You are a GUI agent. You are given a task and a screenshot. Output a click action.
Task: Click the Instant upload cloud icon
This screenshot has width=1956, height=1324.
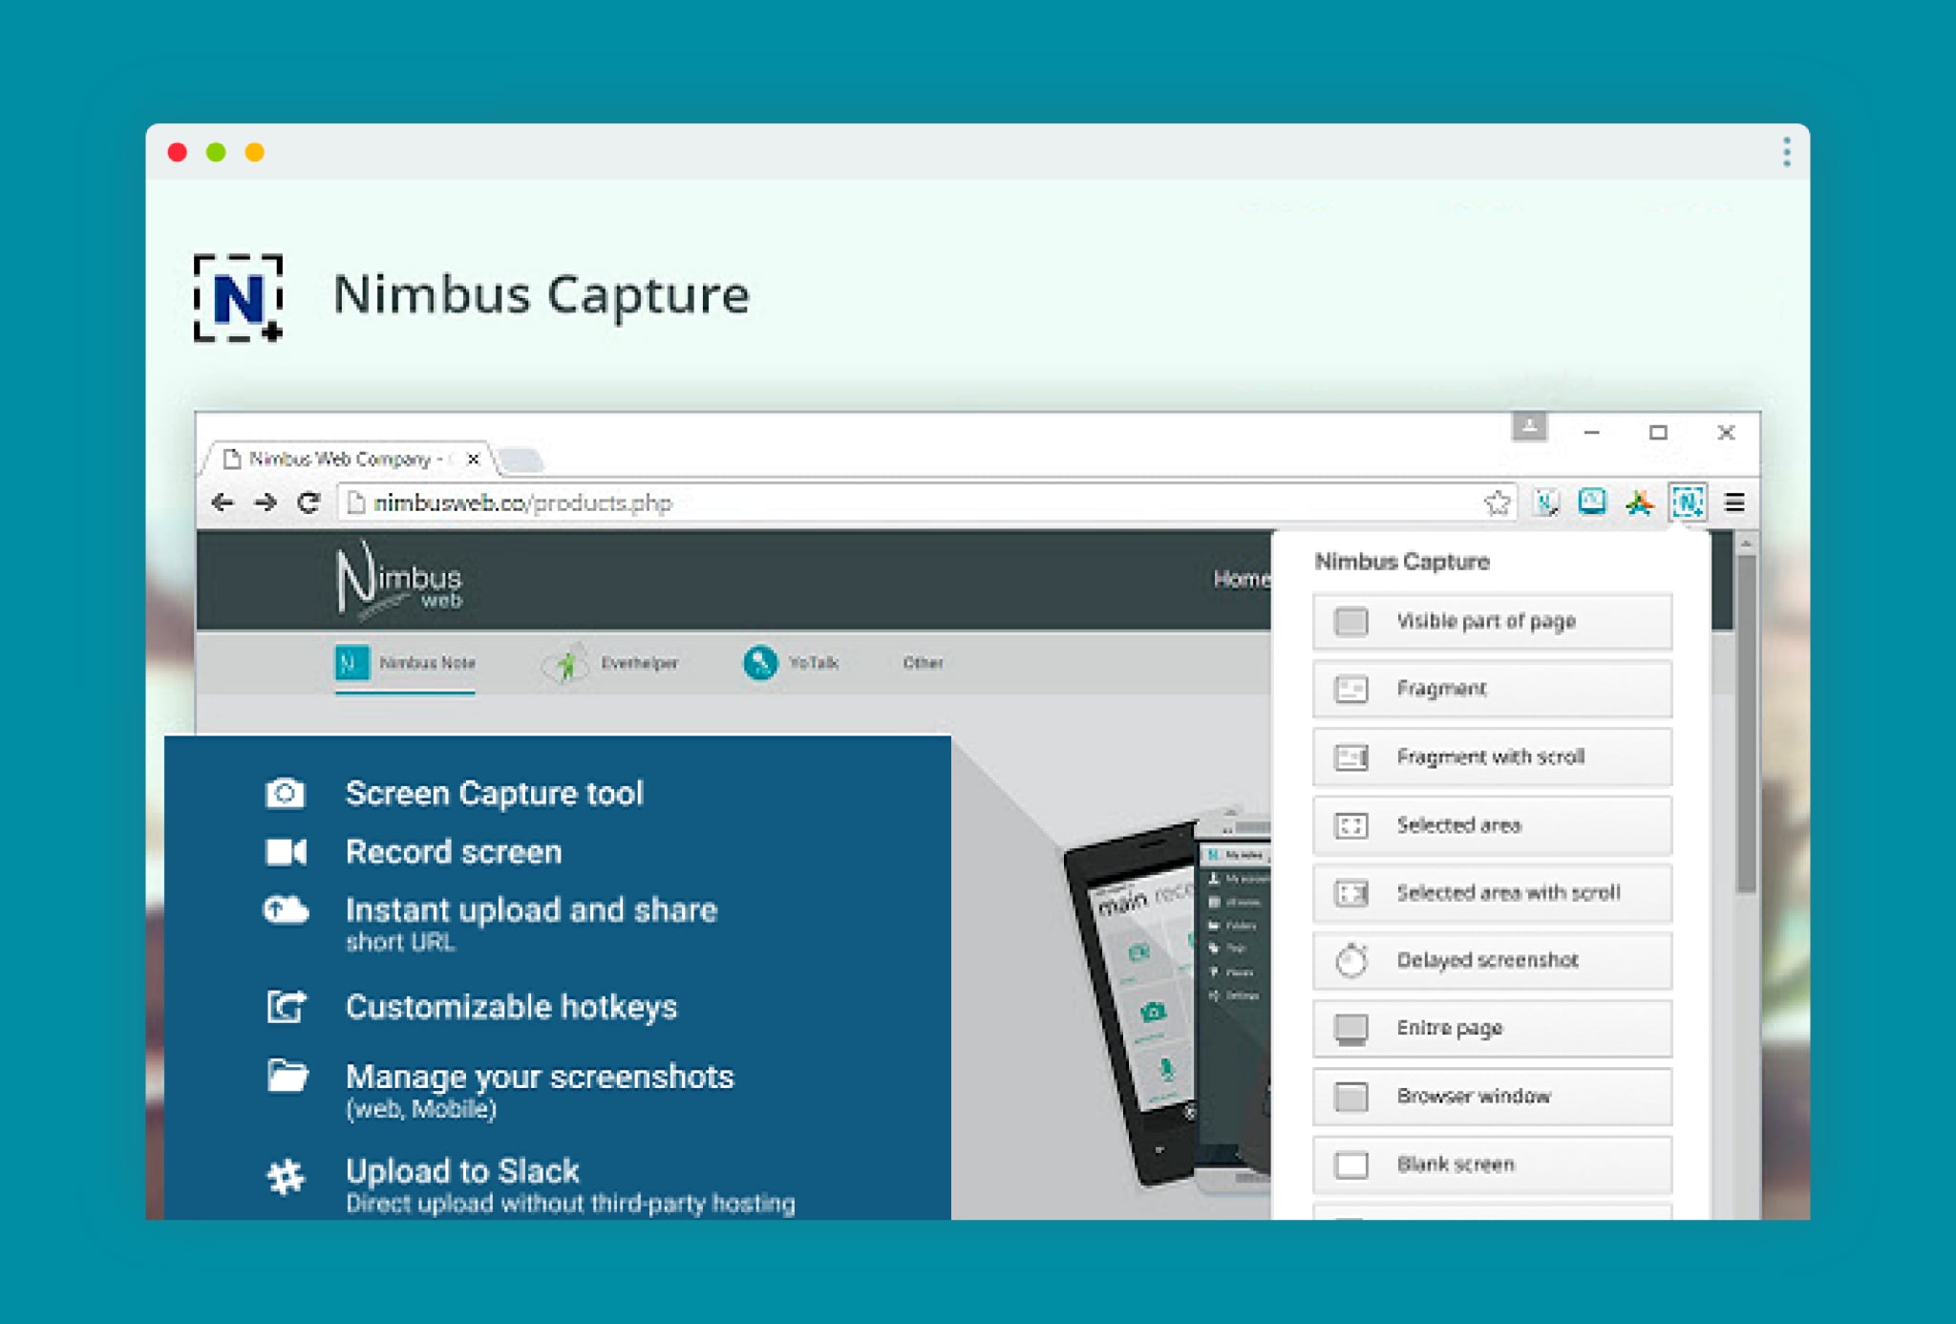pos(284,910)
